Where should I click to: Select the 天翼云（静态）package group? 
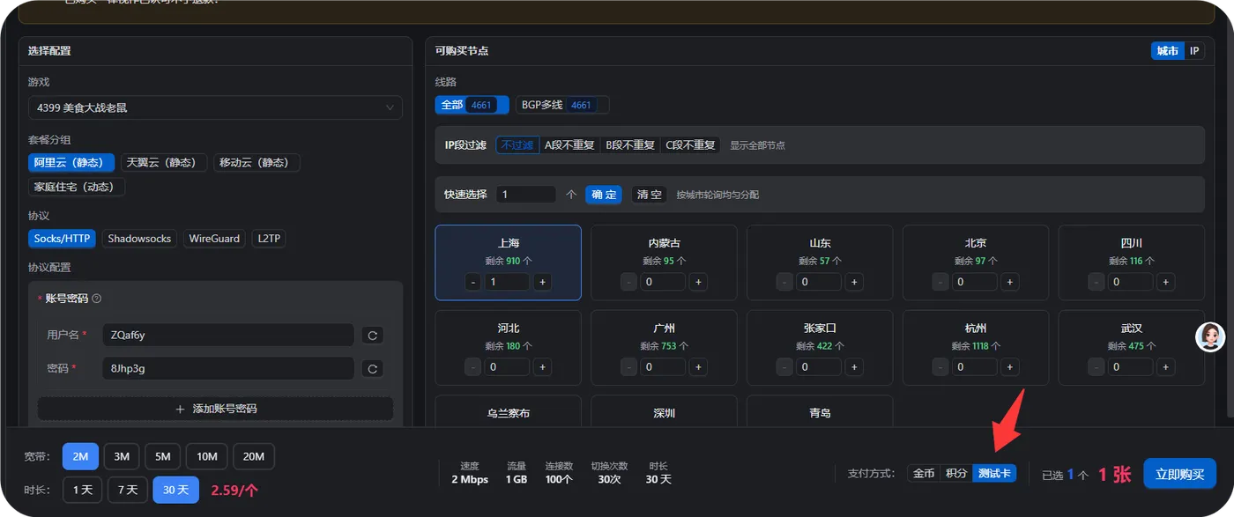tap(164, 162)
